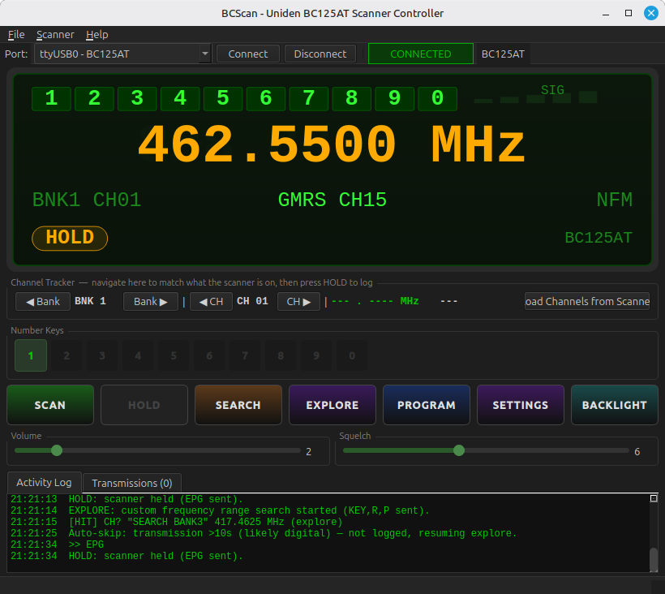Screen dimensions: 665x594
Task: Open the SETTINGS panel
Action: 521,405
